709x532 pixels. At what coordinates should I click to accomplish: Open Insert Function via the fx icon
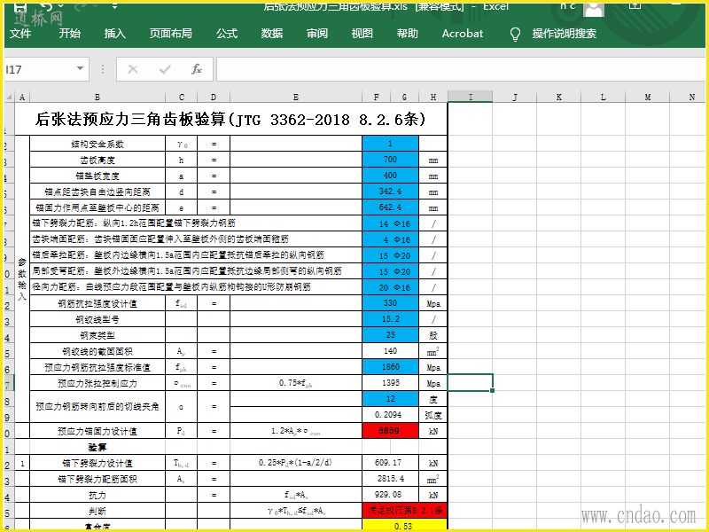coord(197,69)
